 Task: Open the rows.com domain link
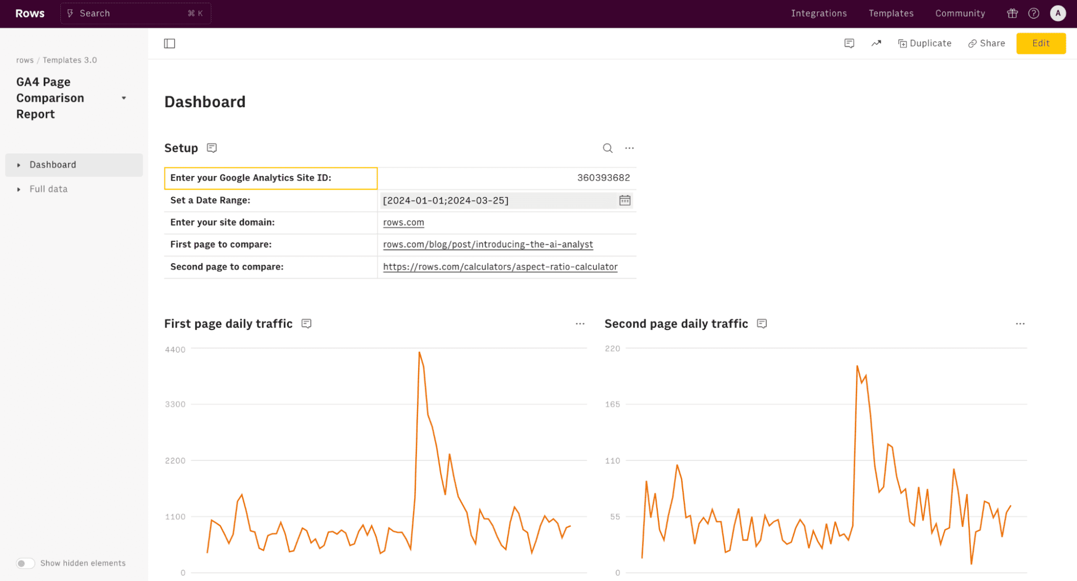pos(404,222)
